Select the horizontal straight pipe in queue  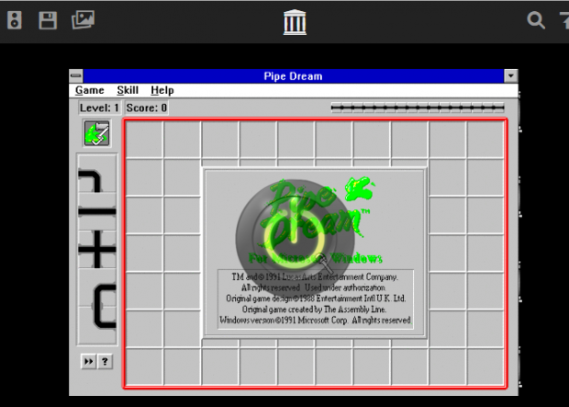(97, 213)
